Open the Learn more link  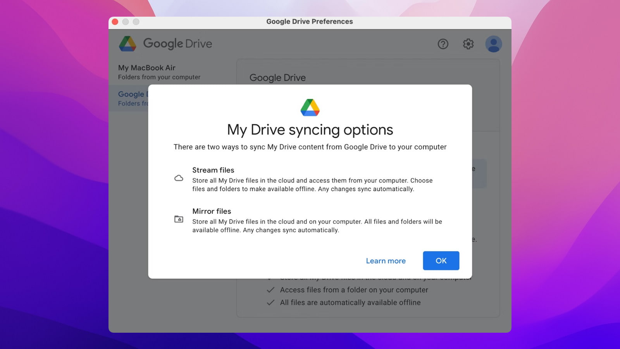386,261
